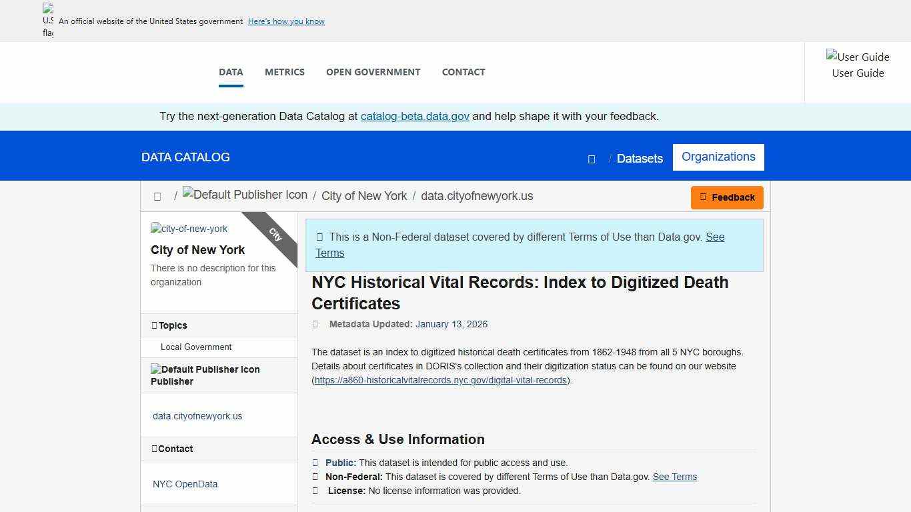Click the info icon in the Non-Federal banner
The height and width of the screenshot is (512, 911).
[320, 237]
